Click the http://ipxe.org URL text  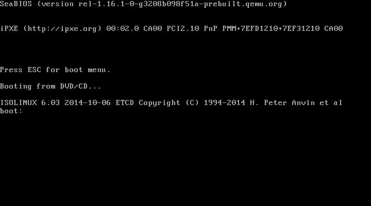(x=62, y=29)
